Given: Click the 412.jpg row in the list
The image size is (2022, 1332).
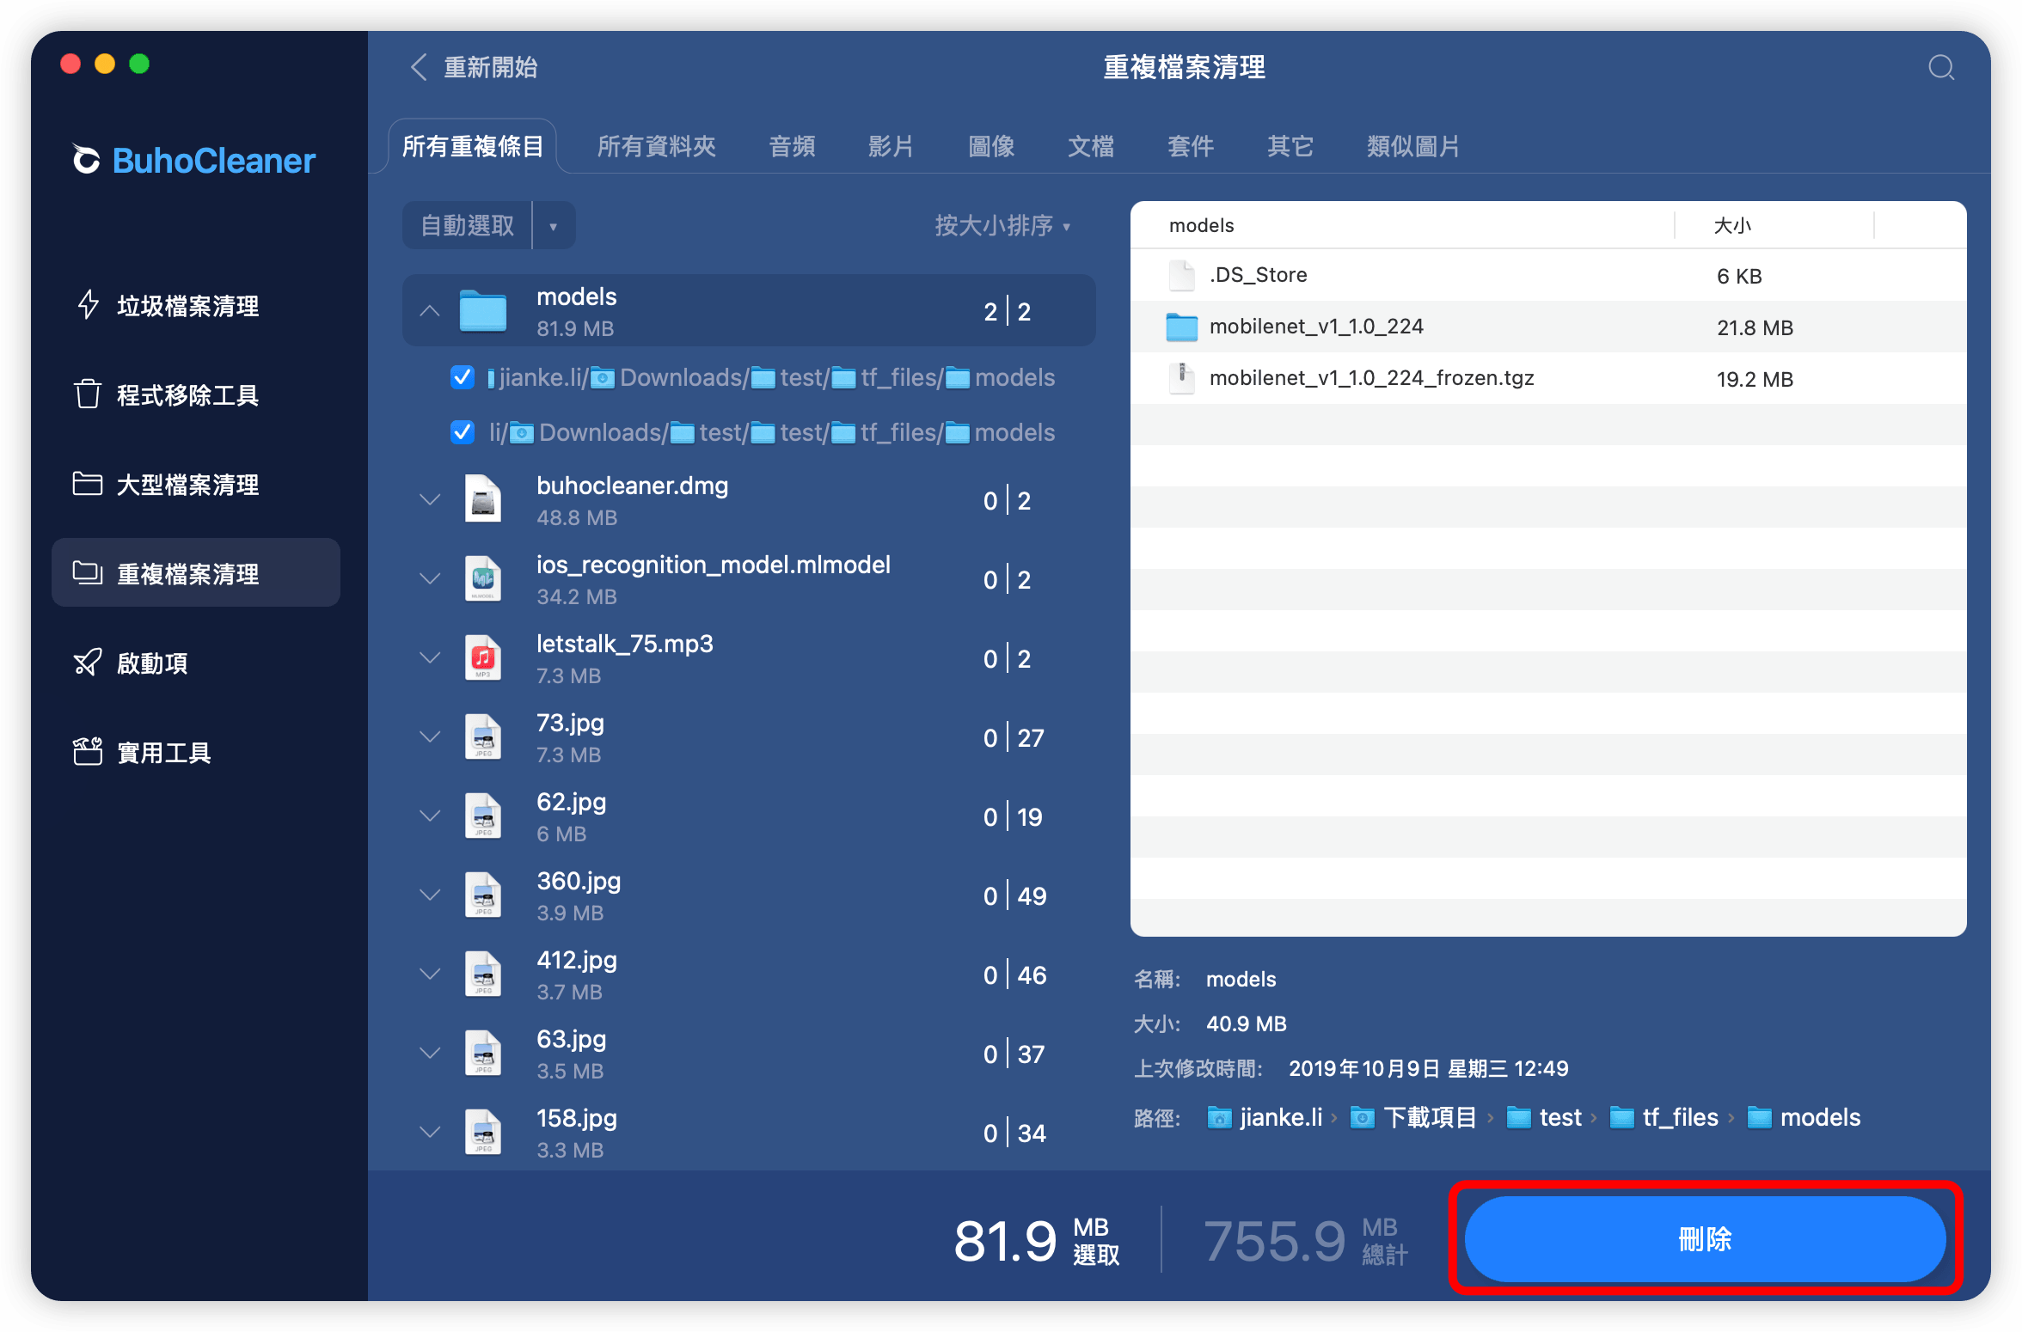Looking at the screenshot, I should click(749, 975).
